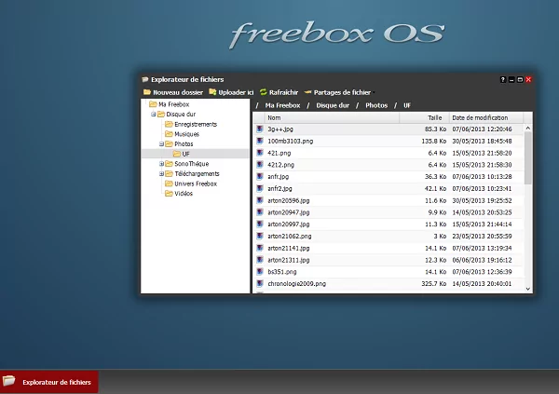
Task: Select the file icon of 3g++.jpg
Action: [x=261, y=129]
